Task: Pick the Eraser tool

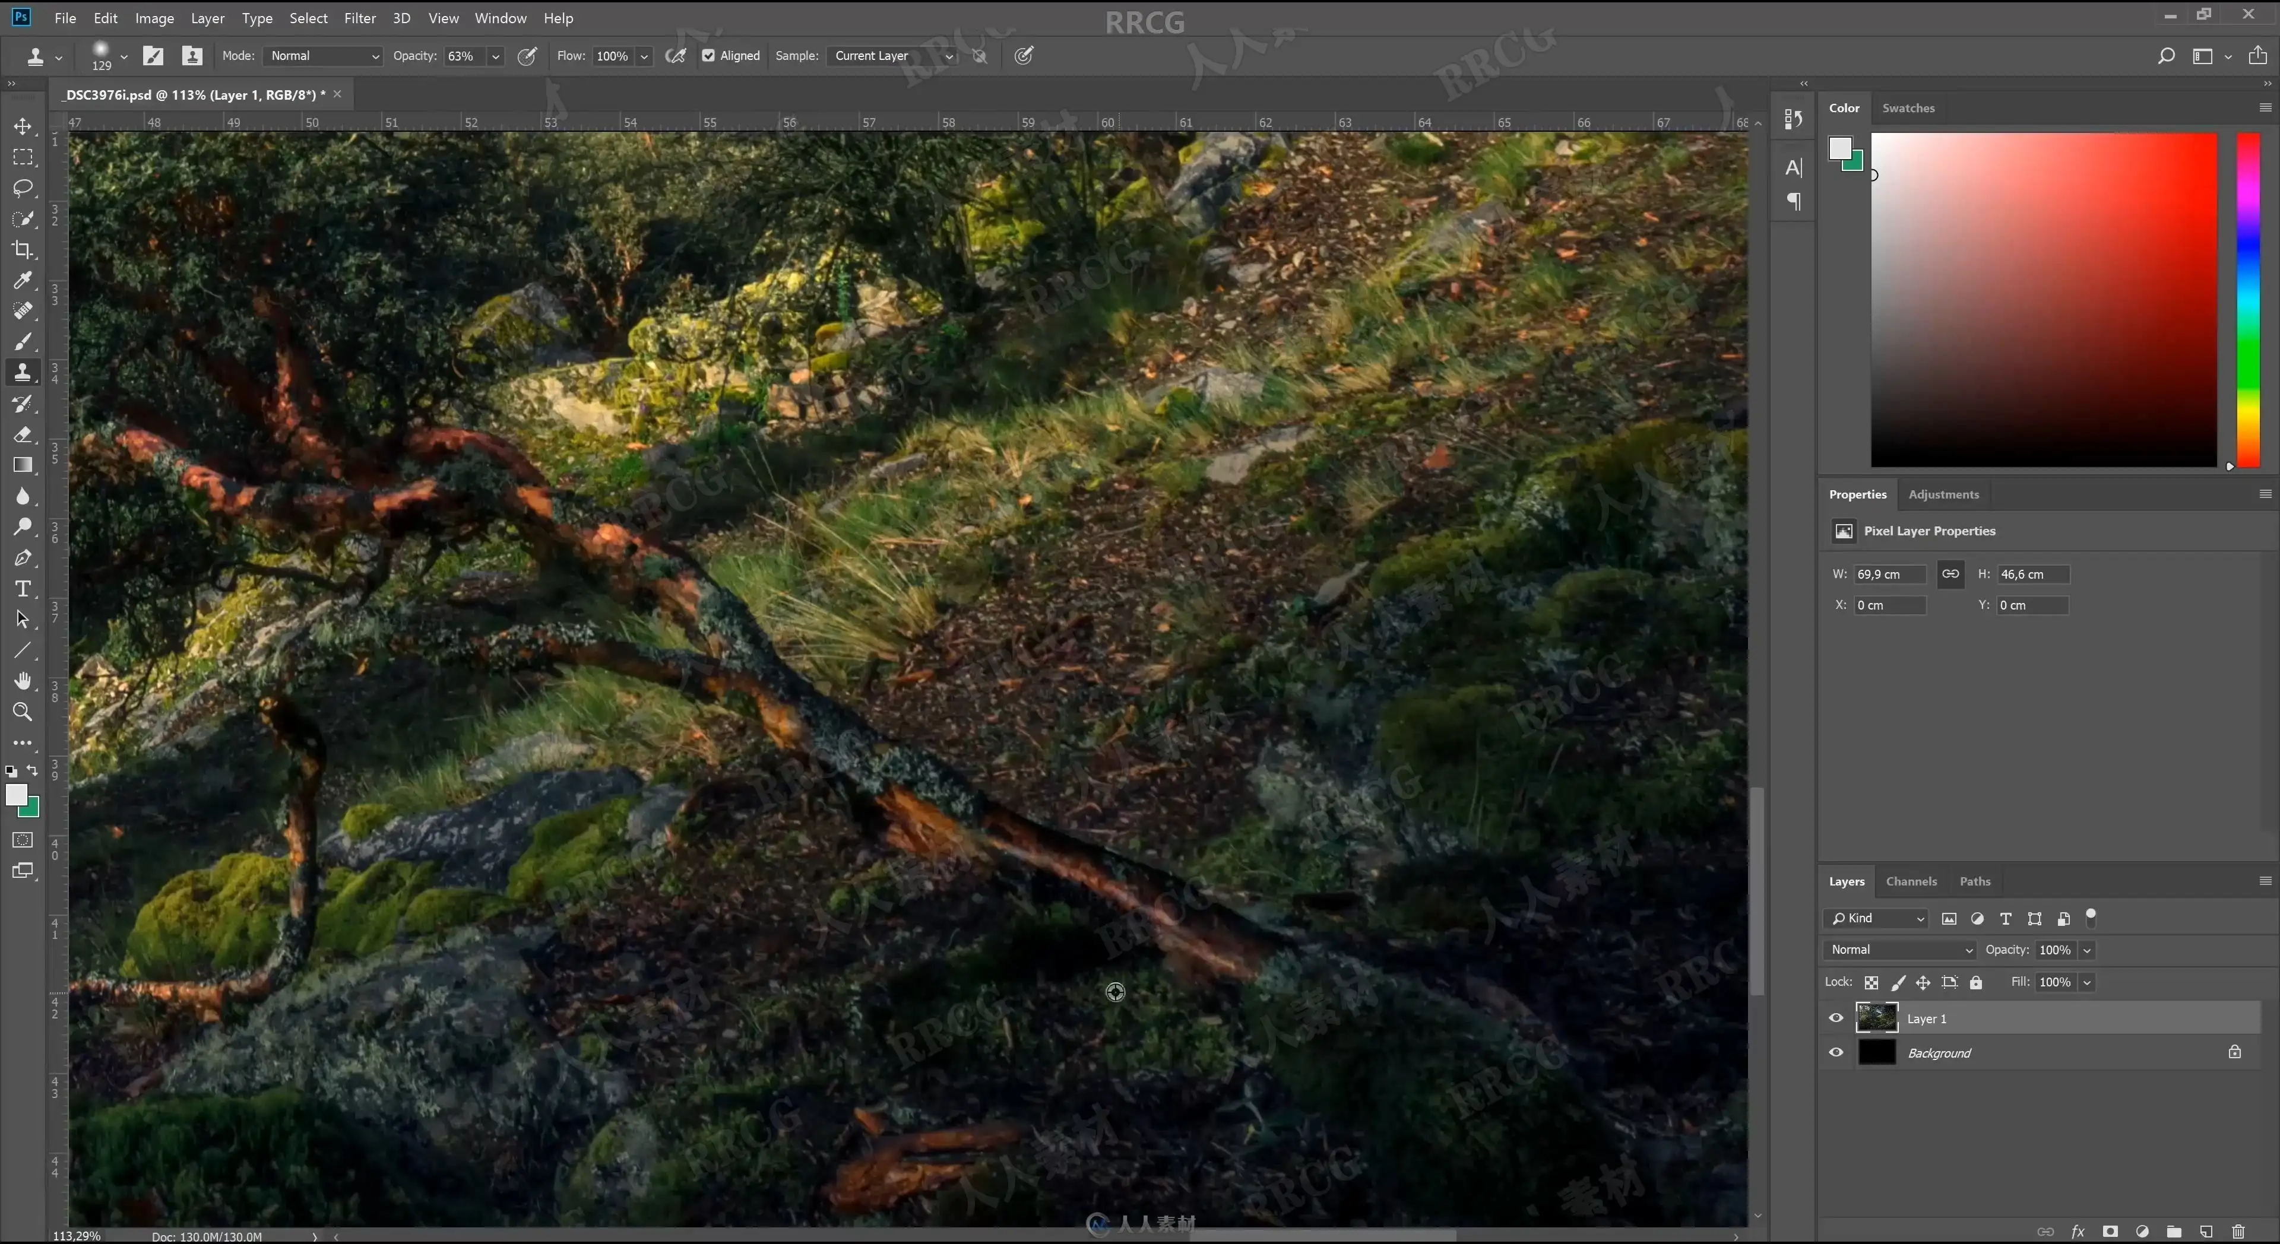Action: pos(23,434)
